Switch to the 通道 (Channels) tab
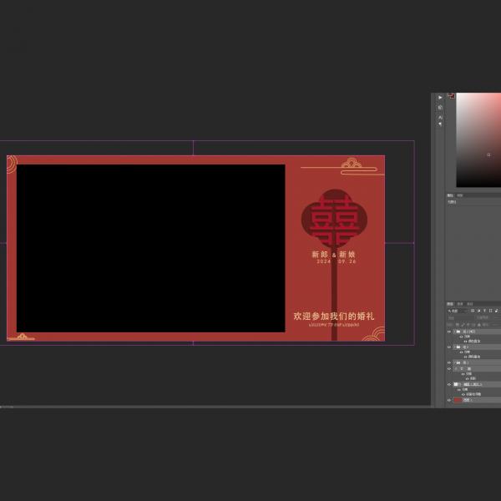The width and height of the screenshot is (501, 501). [460, 304]
